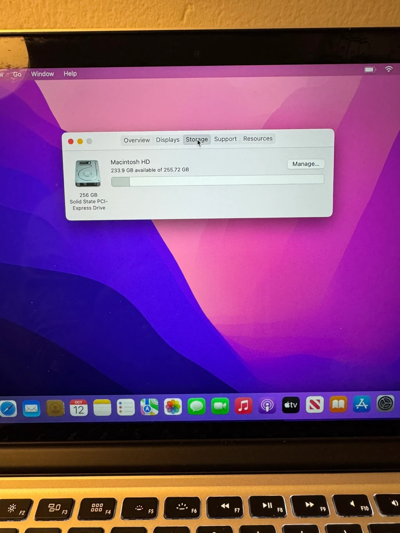Switch to the Displays tab

click(x=168, y=140)
